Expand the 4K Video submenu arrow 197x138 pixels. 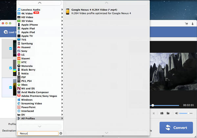click(62, 13)
